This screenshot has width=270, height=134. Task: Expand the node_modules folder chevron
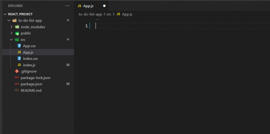pos(11,27)
